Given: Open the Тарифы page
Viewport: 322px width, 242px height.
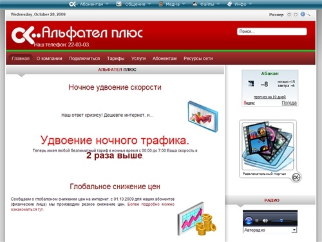Looking at the screenshot, I should [115, 59].
